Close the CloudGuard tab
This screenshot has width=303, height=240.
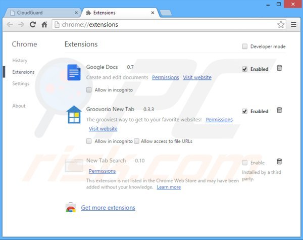pyautogui.click(x=76, y=13)
